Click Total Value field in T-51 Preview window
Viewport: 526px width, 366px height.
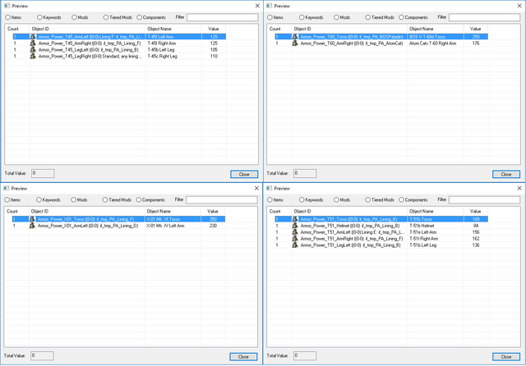[x=305, y=355]
